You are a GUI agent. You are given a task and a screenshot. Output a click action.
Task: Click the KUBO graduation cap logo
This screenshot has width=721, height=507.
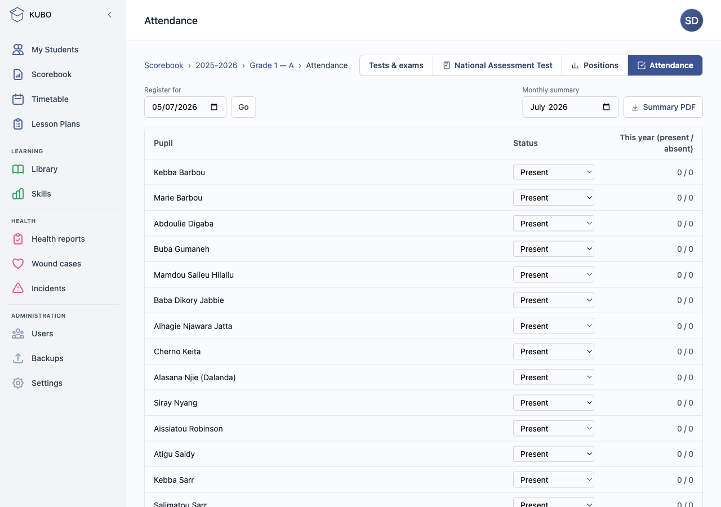click(x=17, y=15)
